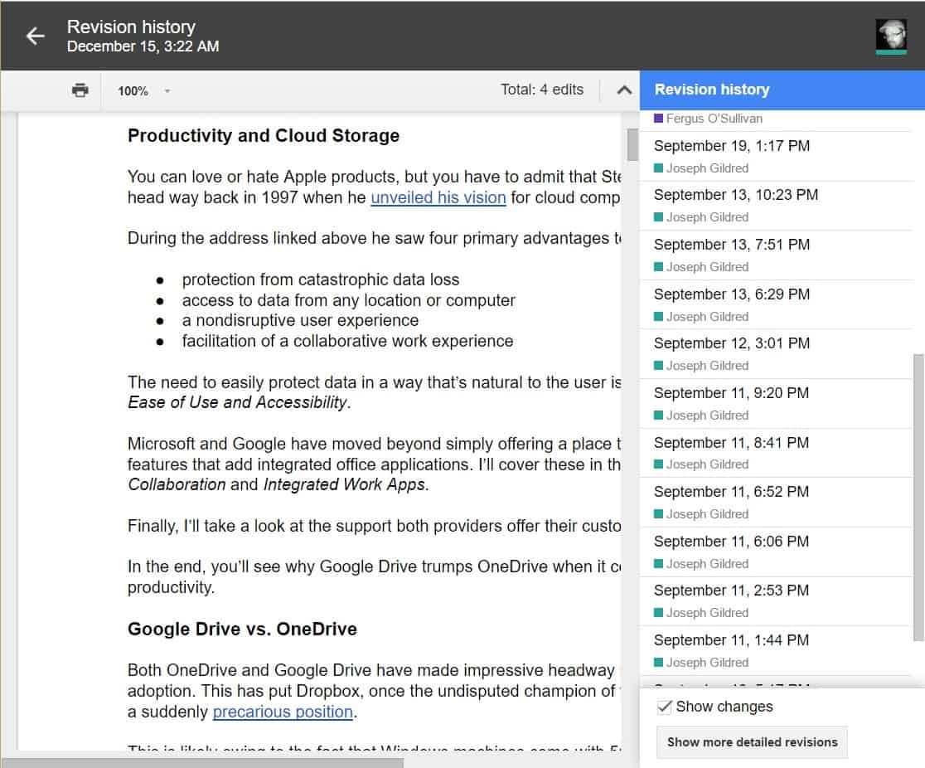Select revision September 19, 1:17 PM
This screenshot has width=925, height=768.
point(776,156)
